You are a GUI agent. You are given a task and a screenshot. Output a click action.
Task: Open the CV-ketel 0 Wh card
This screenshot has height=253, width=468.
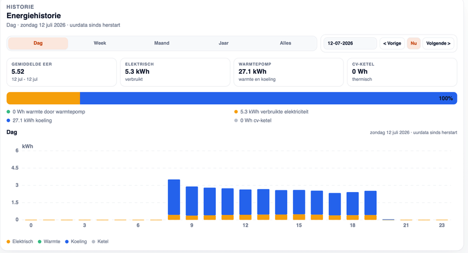tap(402, 72)
